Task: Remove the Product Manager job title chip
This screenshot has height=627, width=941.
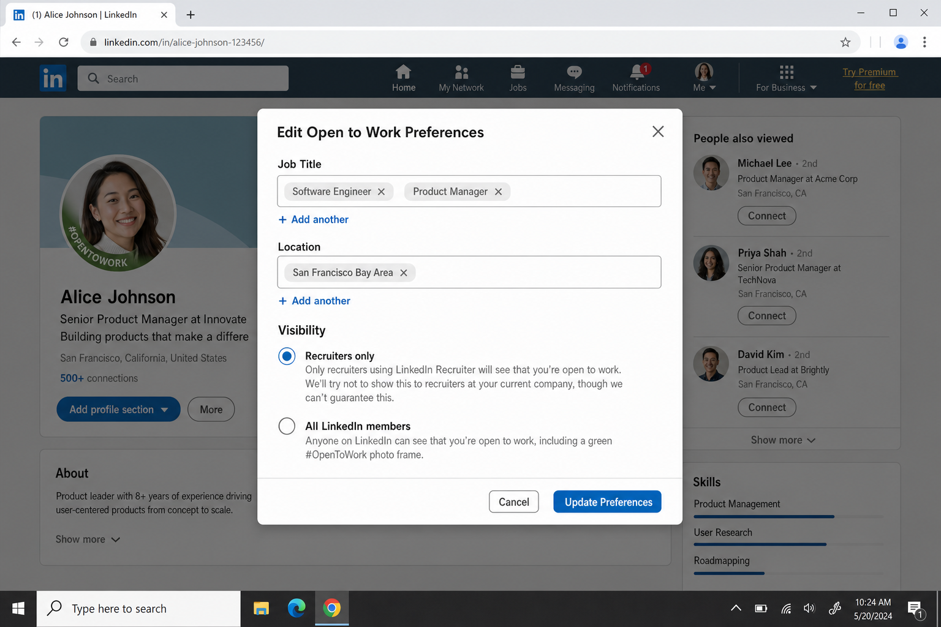Action: 498,192
